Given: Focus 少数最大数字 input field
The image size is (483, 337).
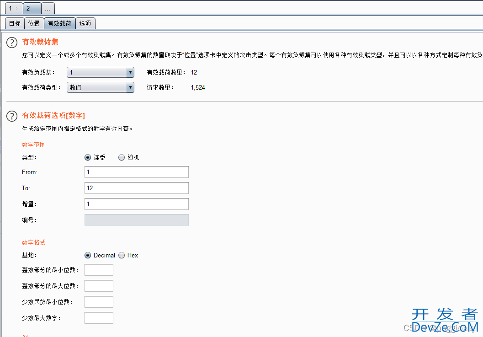Looking at the screenshot, I should point(99,318).
